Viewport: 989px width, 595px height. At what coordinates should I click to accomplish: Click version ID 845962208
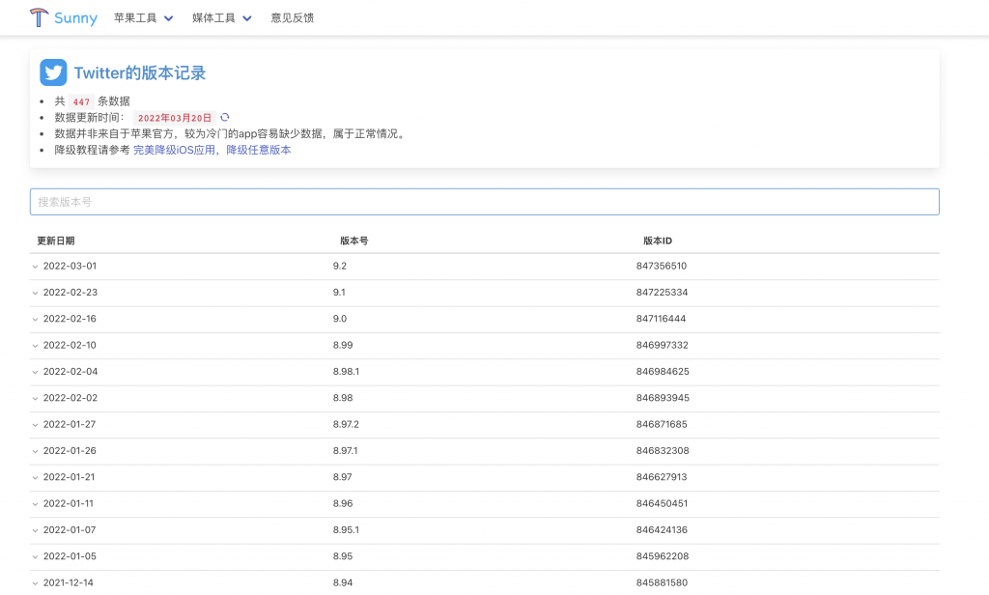click(x=663, y=557)
